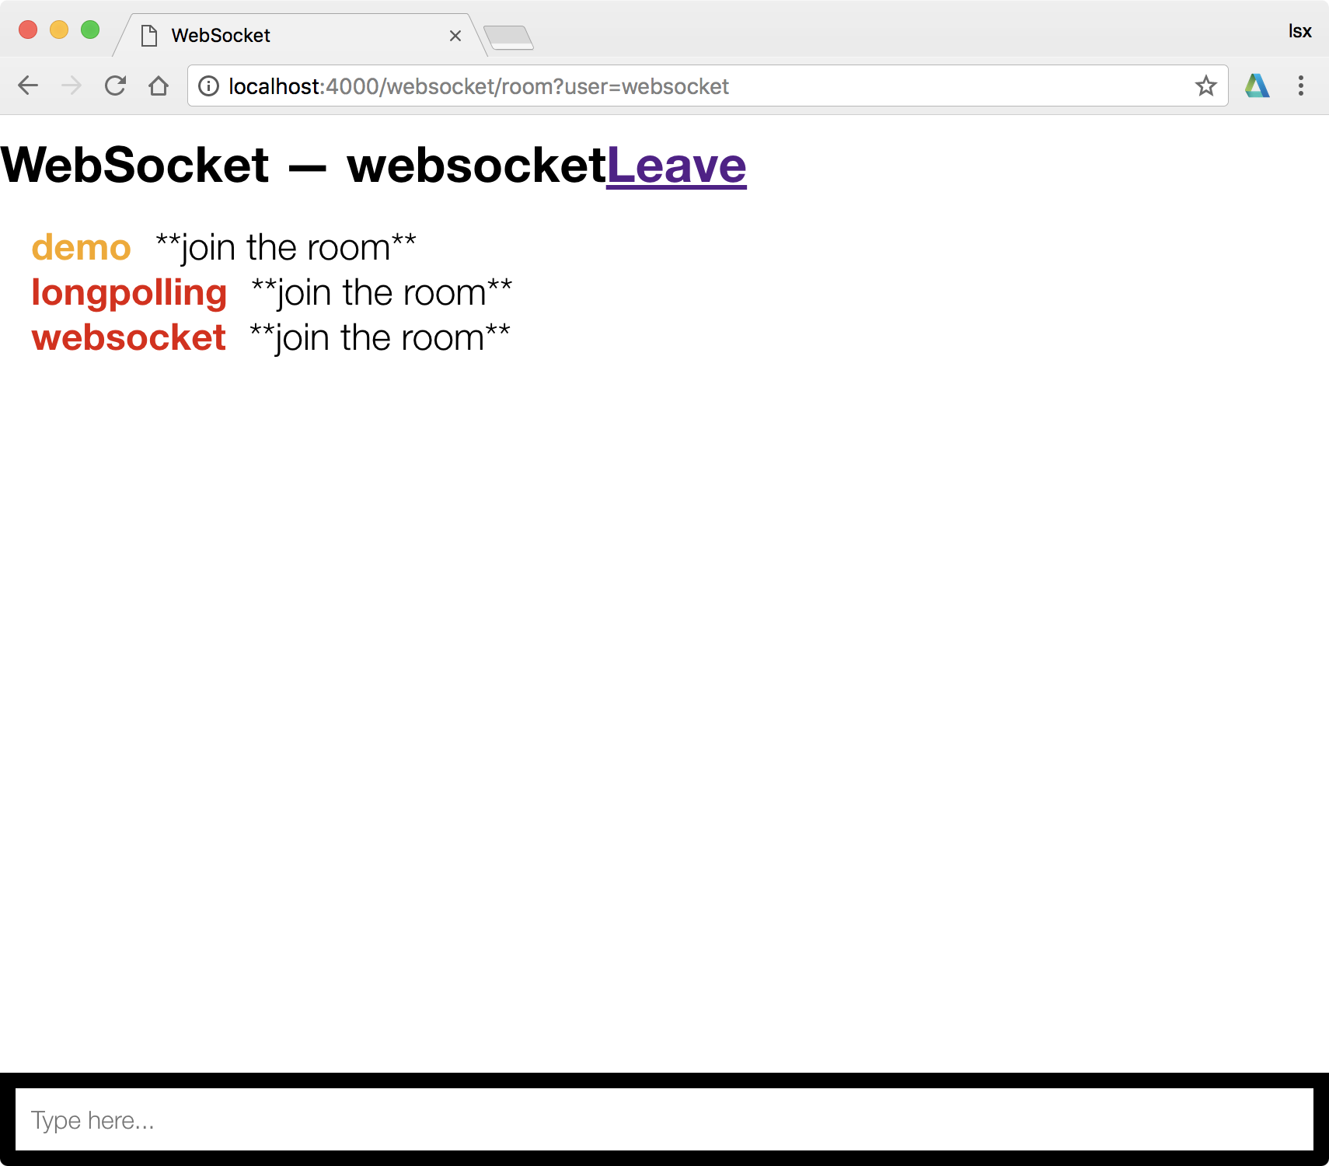Click the lsx profile label

pyautogui.click(x=1299, y=31)
